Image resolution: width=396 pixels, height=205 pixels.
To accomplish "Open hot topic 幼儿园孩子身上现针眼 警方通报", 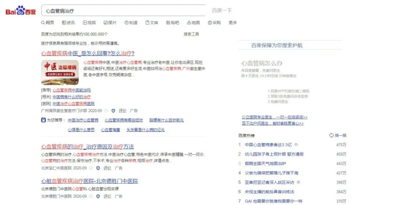I will [274, 154].
